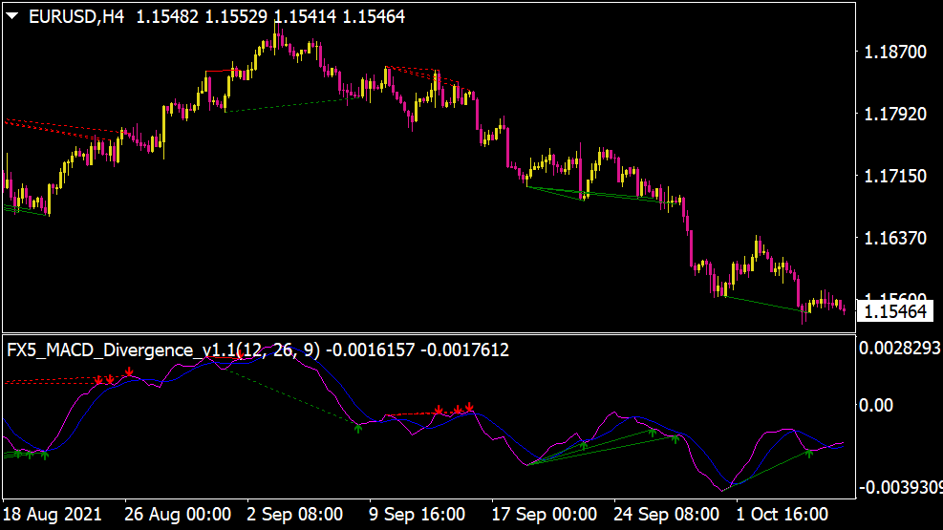
Task: Click the green up arrow near 9 Sep
Action: point(358,429)
